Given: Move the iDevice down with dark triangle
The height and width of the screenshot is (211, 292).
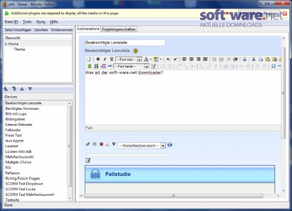Looking at the screenshot, I should (114, 144).
